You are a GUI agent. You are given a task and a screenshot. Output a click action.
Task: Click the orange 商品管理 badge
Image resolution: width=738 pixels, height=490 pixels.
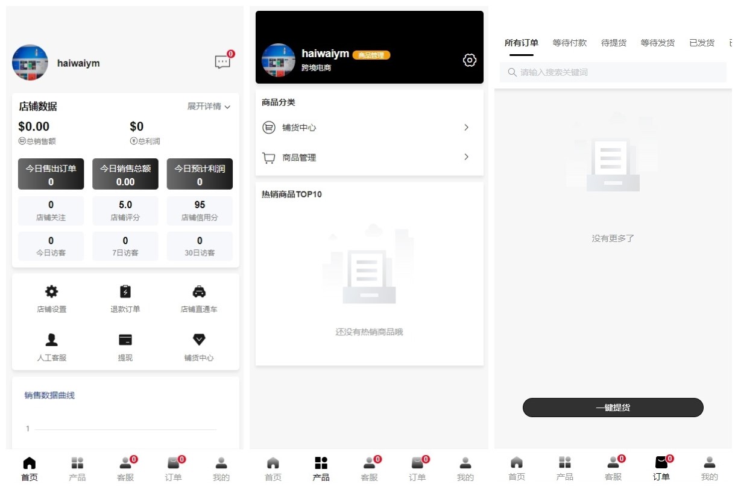[371, 55]
